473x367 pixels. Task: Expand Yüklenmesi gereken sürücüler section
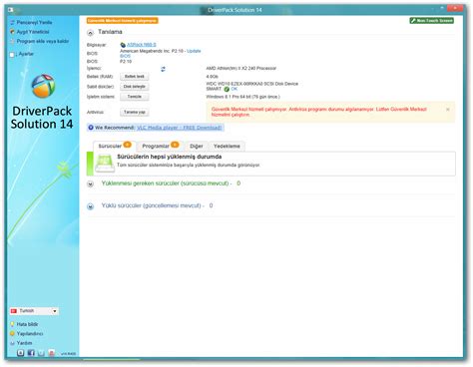pos(90,183)
